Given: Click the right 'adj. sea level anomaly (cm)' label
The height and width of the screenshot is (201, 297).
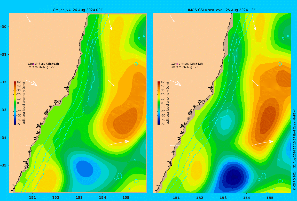Looking at the screenshot, I should coord(168,103).
